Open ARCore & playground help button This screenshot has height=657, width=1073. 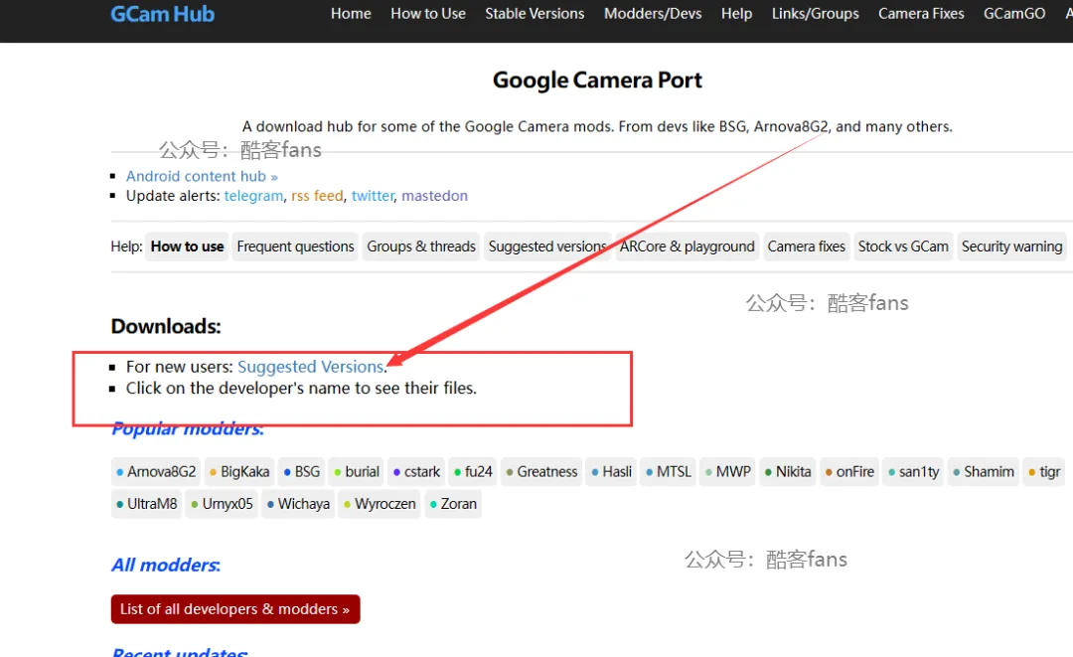tap(688, 246)
